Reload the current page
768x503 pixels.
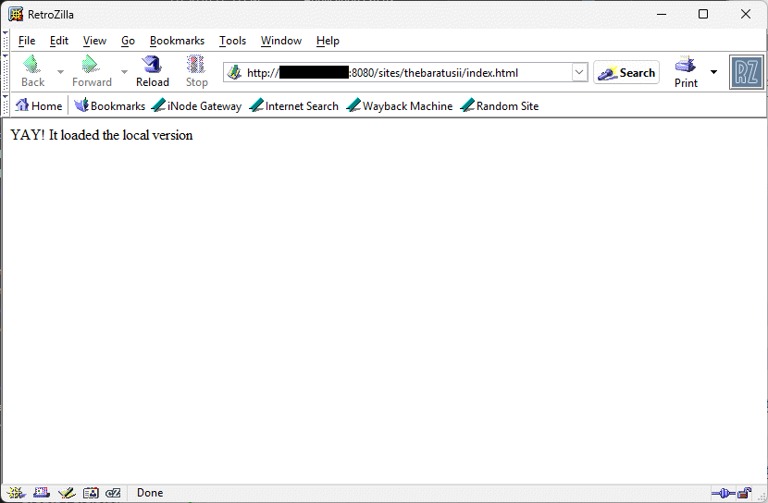pyautogui.click(x=153, y=71)
